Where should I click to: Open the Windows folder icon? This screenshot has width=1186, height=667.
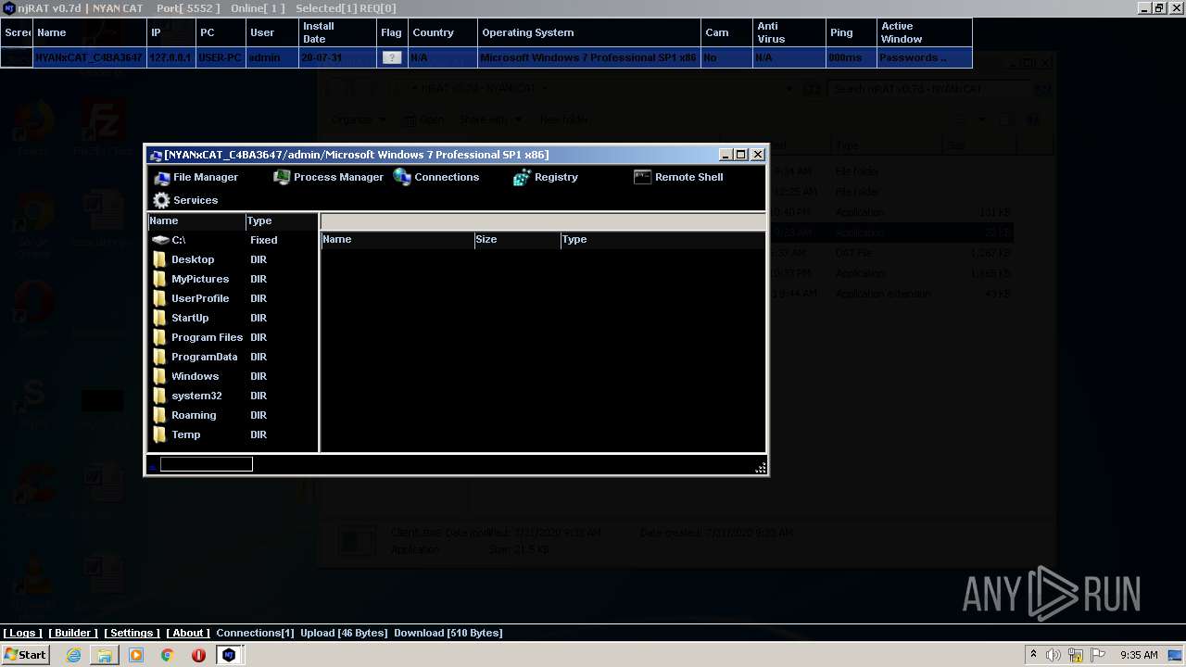[x=160, y=376]
